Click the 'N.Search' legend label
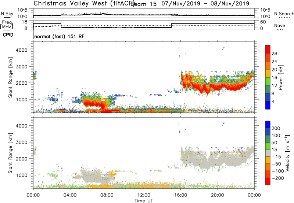 tap(284, 14)
